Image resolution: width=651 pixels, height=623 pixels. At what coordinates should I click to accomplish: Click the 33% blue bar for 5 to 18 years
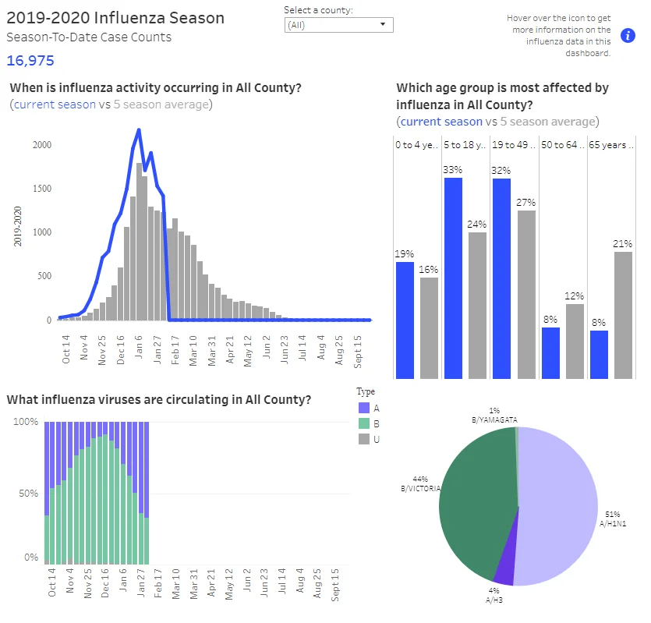click(453, 278)
